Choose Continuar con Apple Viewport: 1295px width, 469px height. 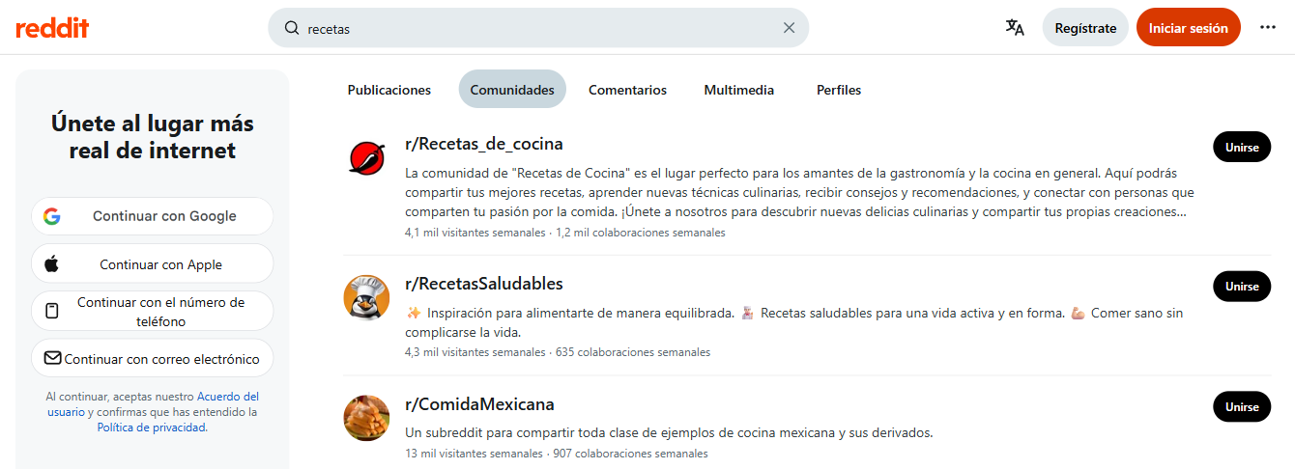pos(153,263)
